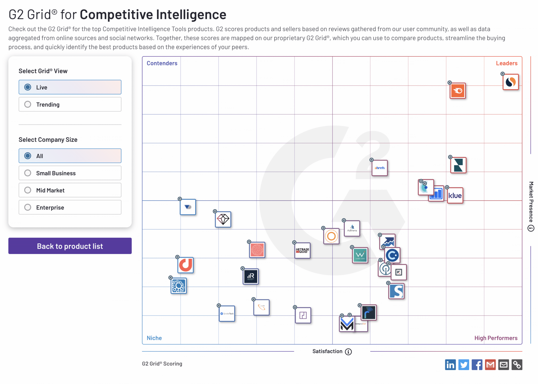Image resolution: width=538 pixels, height=384 pixels.
Task: Click the Back to product list button
Action: 70,246
